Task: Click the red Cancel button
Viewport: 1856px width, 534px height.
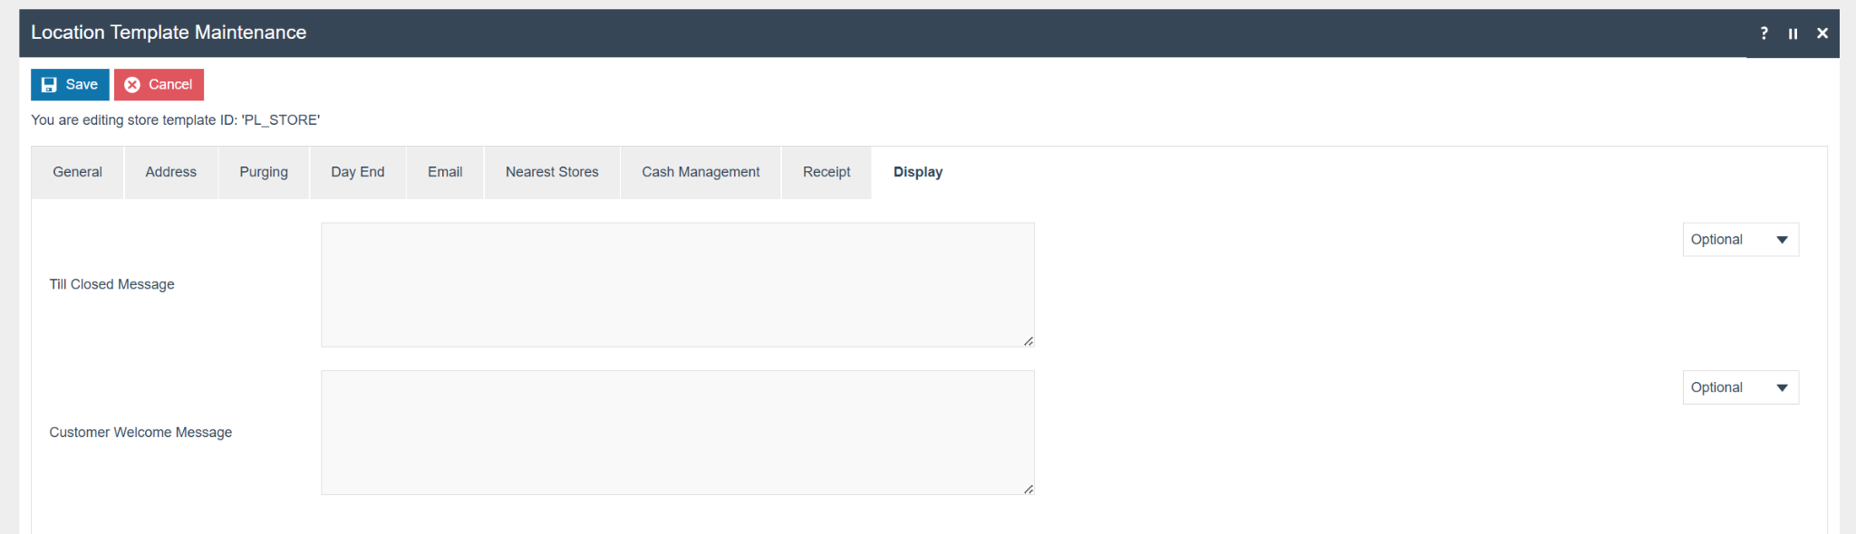Action: click(x=159, y=84)
